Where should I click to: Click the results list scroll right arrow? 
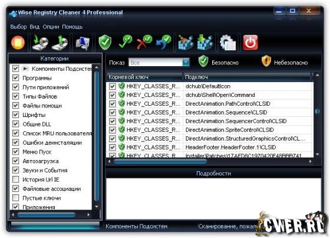click(x=310, y=162)
